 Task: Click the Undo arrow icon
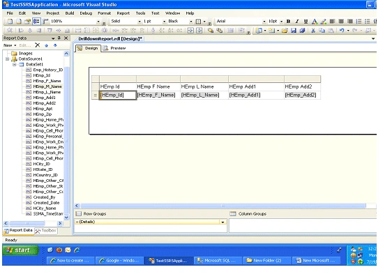[342, 31]
